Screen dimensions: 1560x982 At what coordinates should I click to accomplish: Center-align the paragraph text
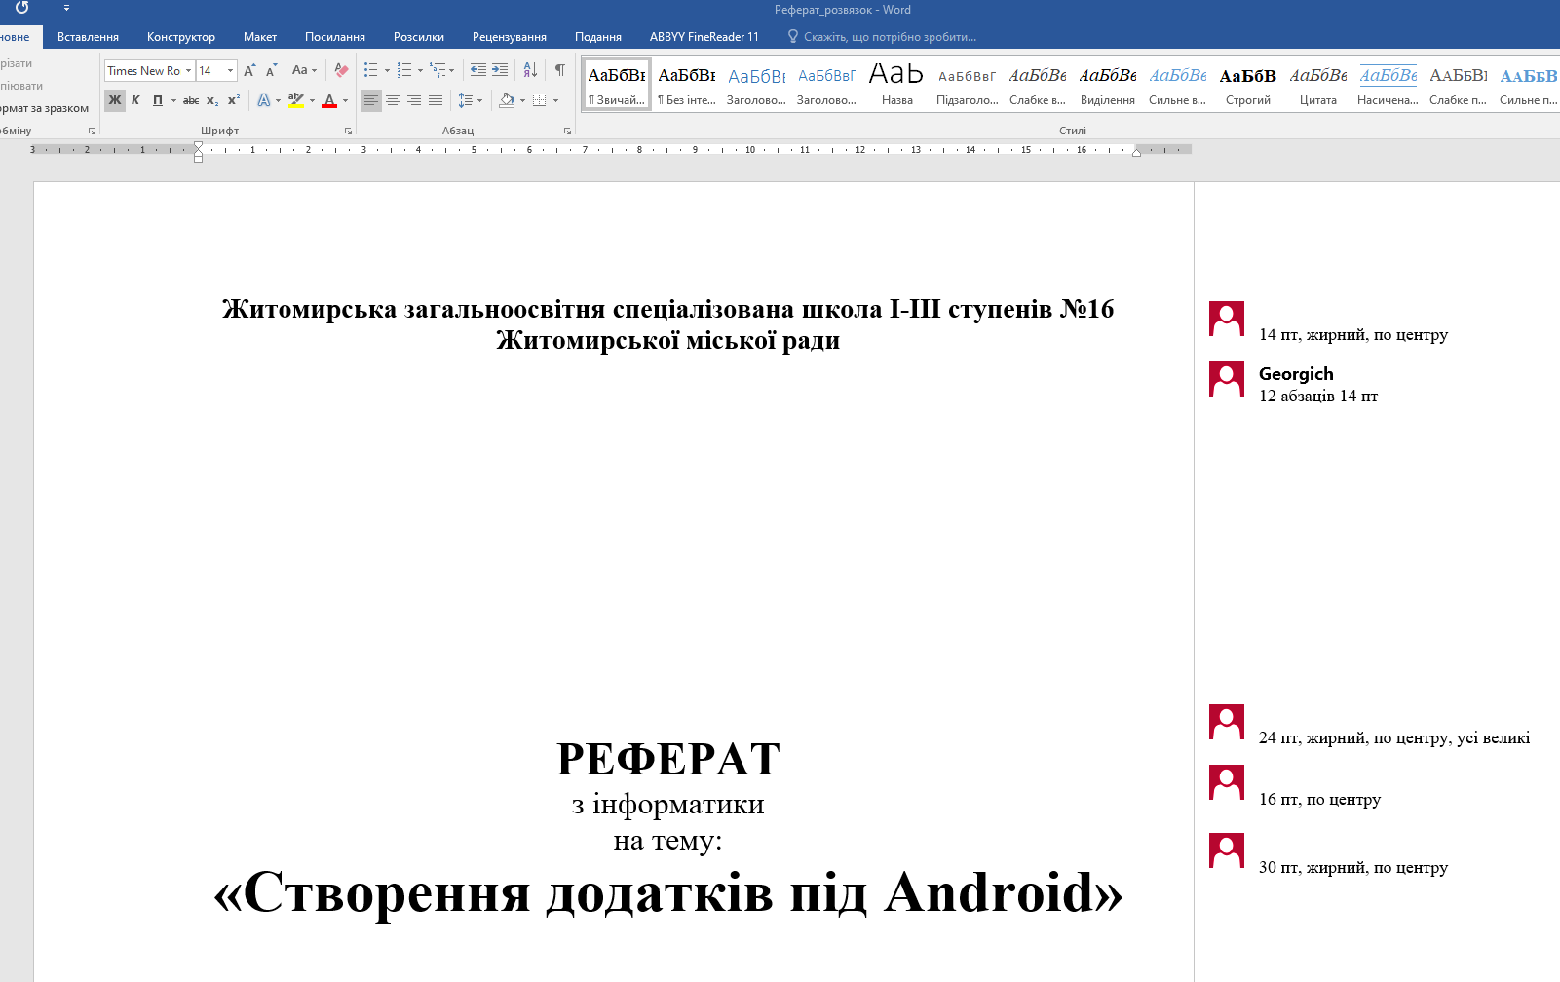coord(393,100)
